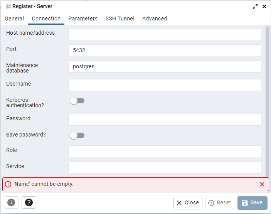Screen dimensions: 271x214
Task: Click the Reset button
Action: tap(220, 203)
